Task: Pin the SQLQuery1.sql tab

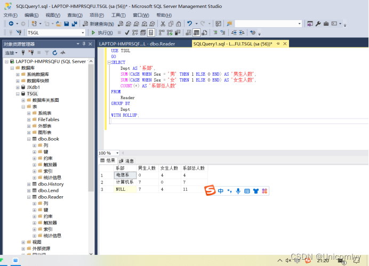Action: 278,44
